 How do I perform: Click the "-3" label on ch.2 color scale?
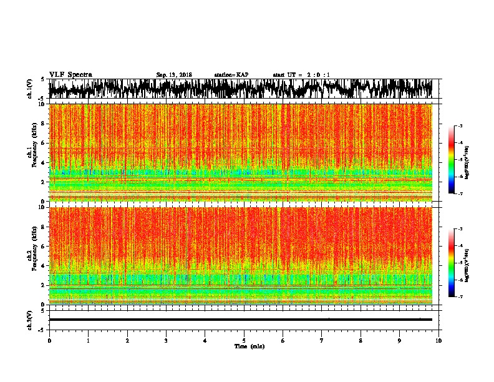[x=460, y=229]
